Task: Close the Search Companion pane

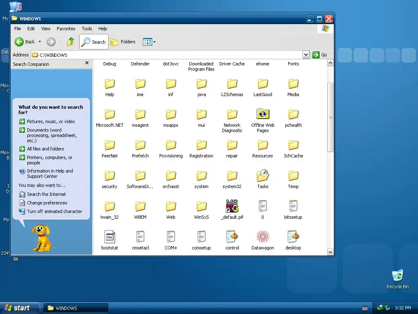Action: point(87,63)
